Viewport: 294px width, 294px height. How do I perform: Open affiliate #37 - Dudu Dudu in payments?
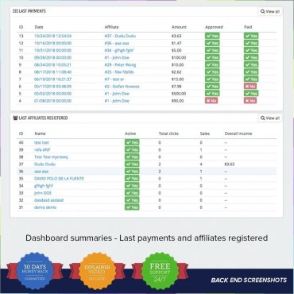click(120, 36)
